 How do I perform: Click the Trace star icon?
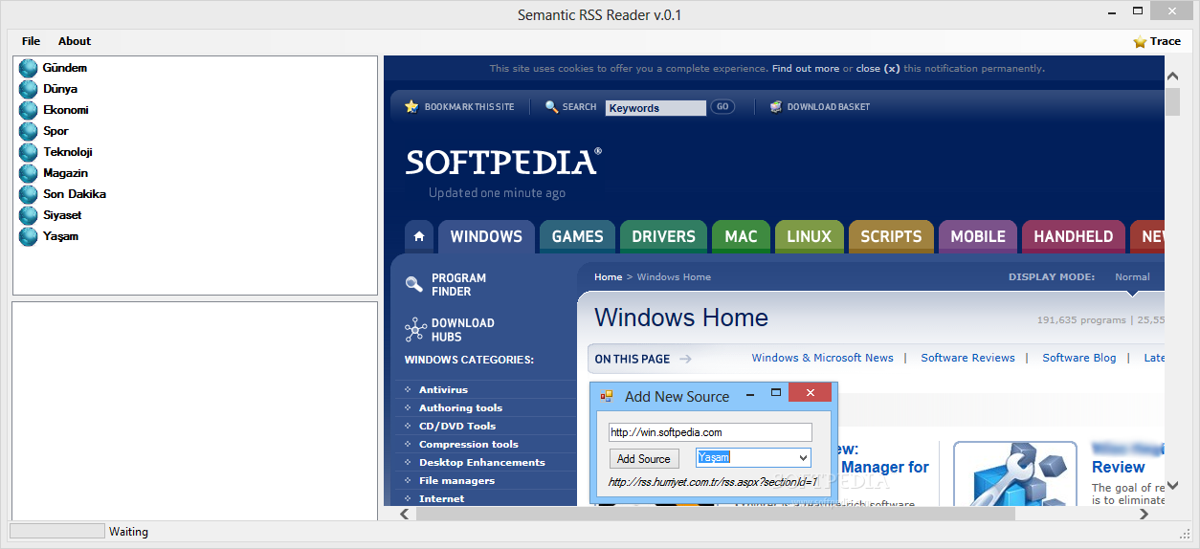click(x=1140, y=42)
